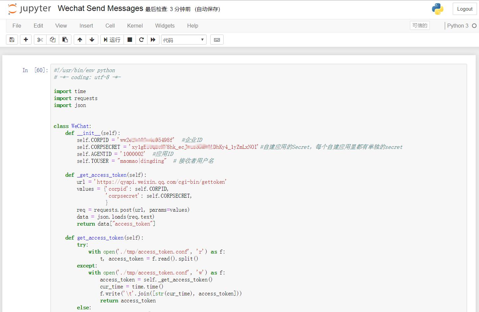Open the Edit menu
479x312 pixels.
38,26
